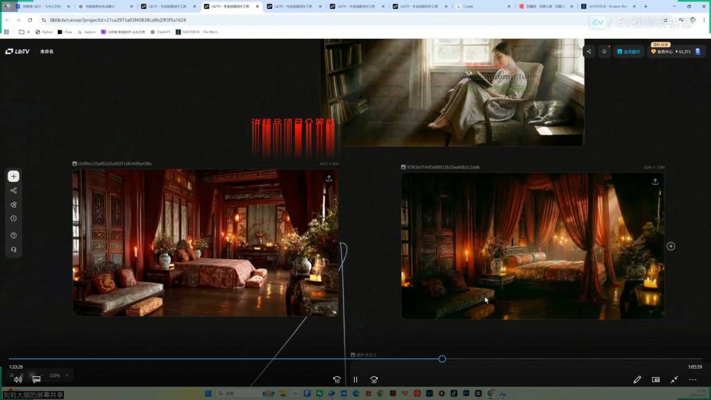Click upload icon on the right bedroom image

(654, 182)
